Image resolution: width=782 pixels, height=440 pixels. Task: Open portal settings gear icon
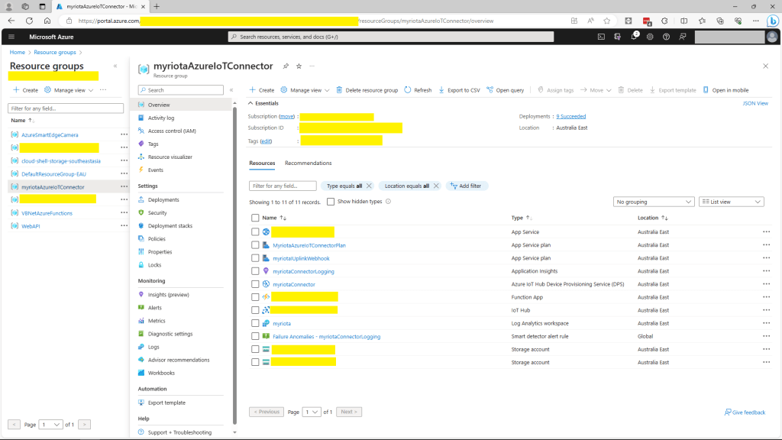(650, 37)
